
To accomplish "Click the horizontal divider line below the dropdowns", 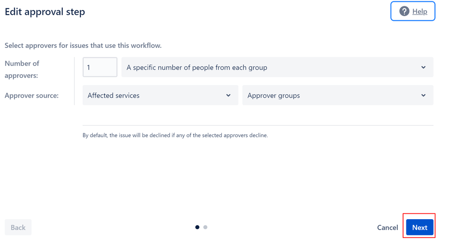I will (258, 125).
